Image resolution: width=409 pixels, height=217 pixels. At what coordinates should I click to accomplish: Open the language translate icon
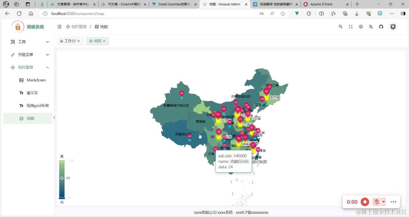(x=371, y=27)
